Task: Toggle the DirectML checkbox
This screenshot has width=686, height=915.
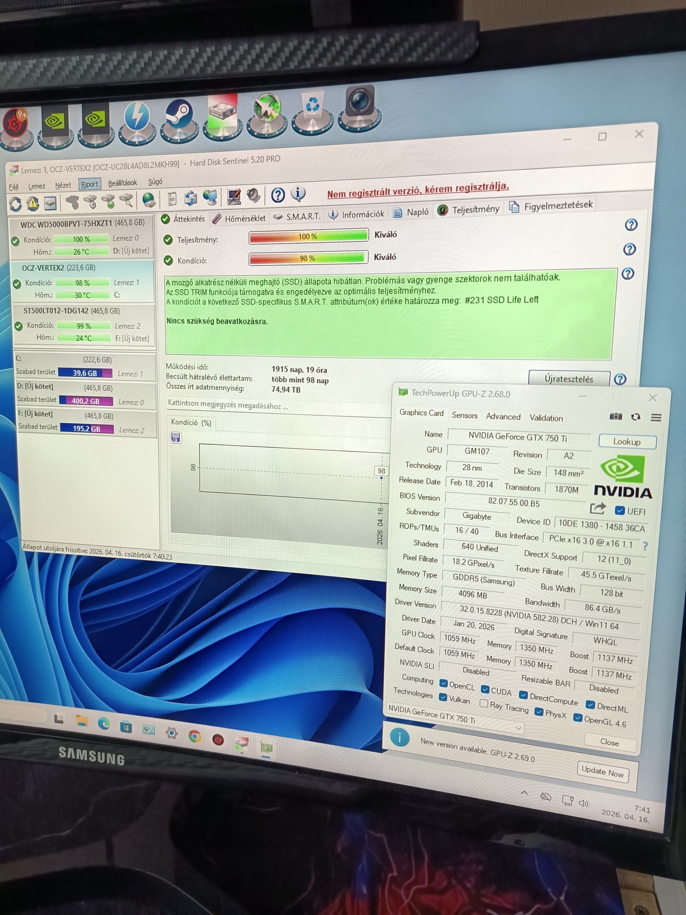Action: pyautogui.click(x=590, y=704)
